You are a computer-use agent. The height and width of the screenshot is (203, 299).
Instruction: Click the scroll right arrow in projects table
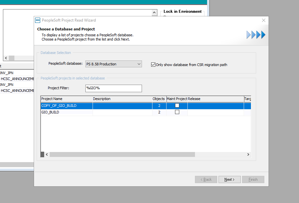(248, 155)
